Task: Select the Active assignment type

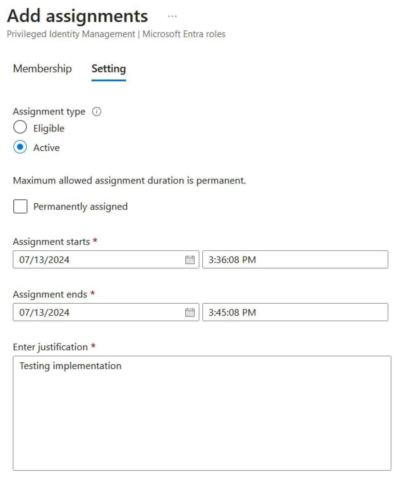Action: (x=20, y=147)
